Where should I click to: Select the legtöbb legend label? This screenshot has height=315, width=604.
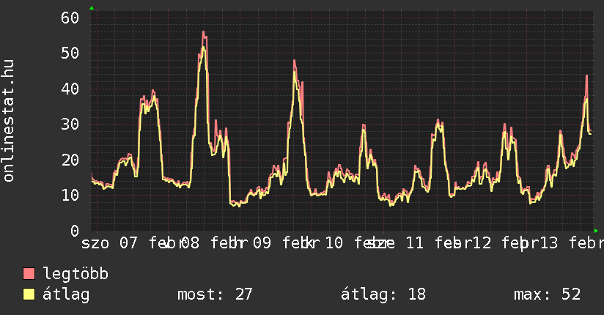[75, 274]
